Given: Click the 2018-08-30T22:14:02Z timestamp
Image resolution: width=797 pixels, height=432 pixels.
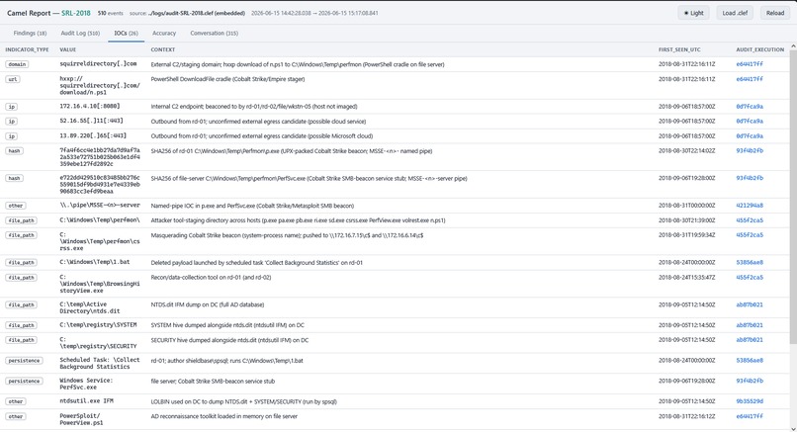Looking at the screenshot, I should (x=686, y=151).
